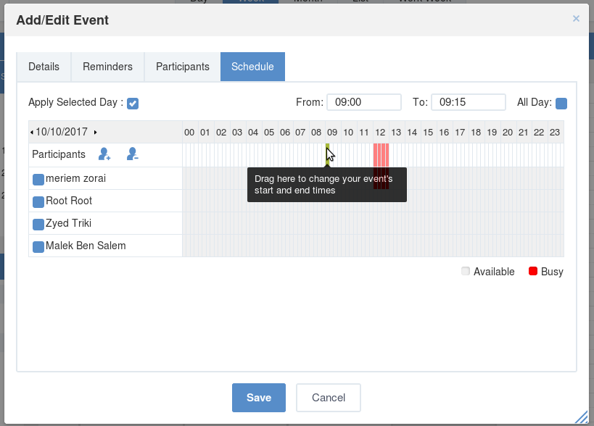The height and width of the screenshot is (426, 594).
Task: Check the Zyed Triki participant box
Action: point(38,225)
